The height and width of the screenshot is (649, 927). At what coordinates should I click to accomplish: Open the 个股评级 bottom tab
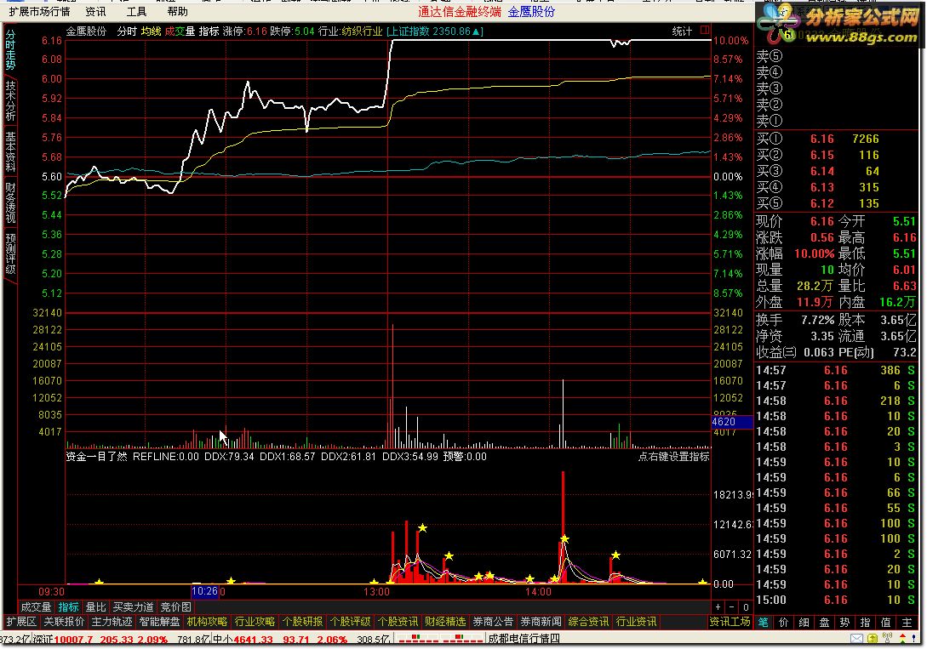point(350,622)
